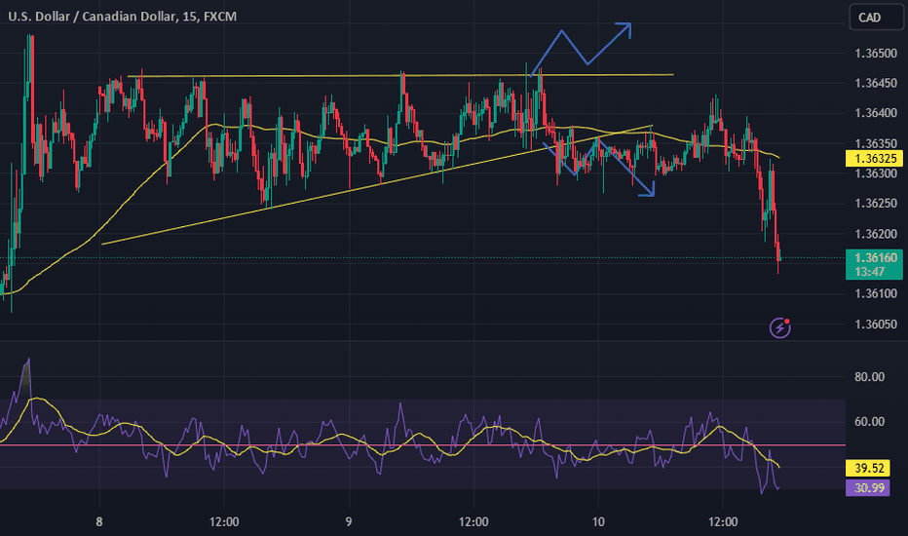This screenshot has height=536, width=908.
Task: Click the 1.36400 price axis label
Action: (x=876, y=113)
